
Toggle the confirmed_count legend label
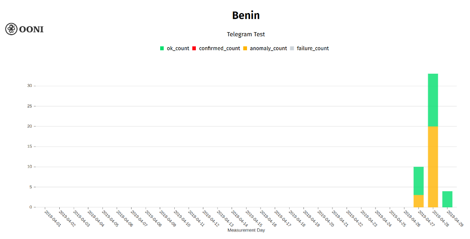219,48
